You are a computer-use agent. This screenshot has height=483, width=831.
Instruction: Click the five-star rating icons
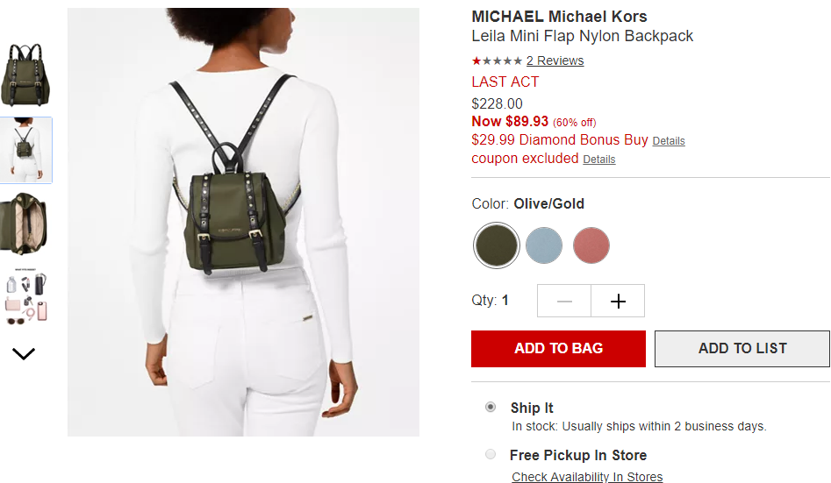[497, 60]
